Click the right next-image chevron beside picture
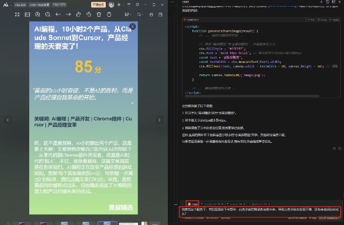This screenshot has height=225, width=344. coord(160,120)
